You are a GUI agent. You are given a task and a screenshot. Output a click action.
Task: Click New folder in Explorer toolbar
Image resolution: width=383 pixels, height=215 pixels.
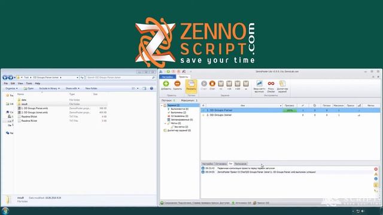[x=92, y=88]
